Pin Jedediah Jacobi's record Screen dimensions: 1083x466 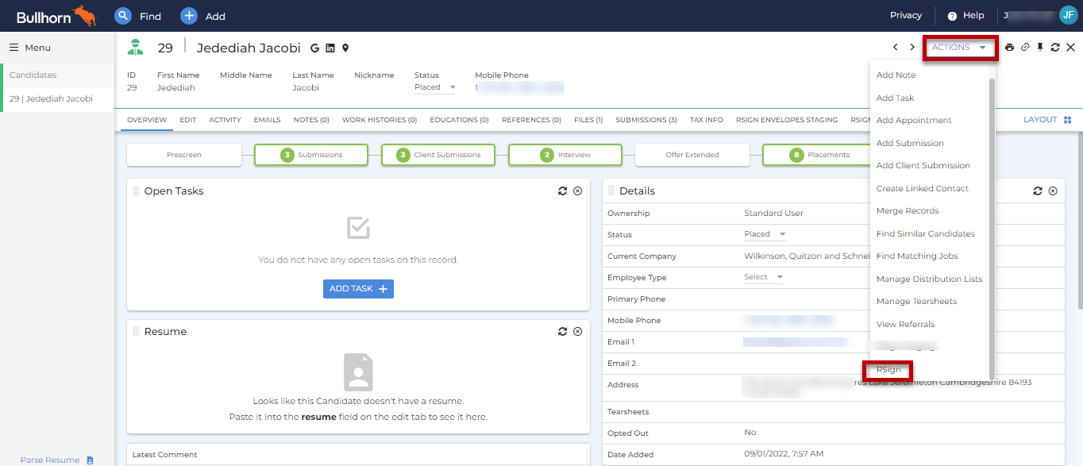click(1042, 47)
